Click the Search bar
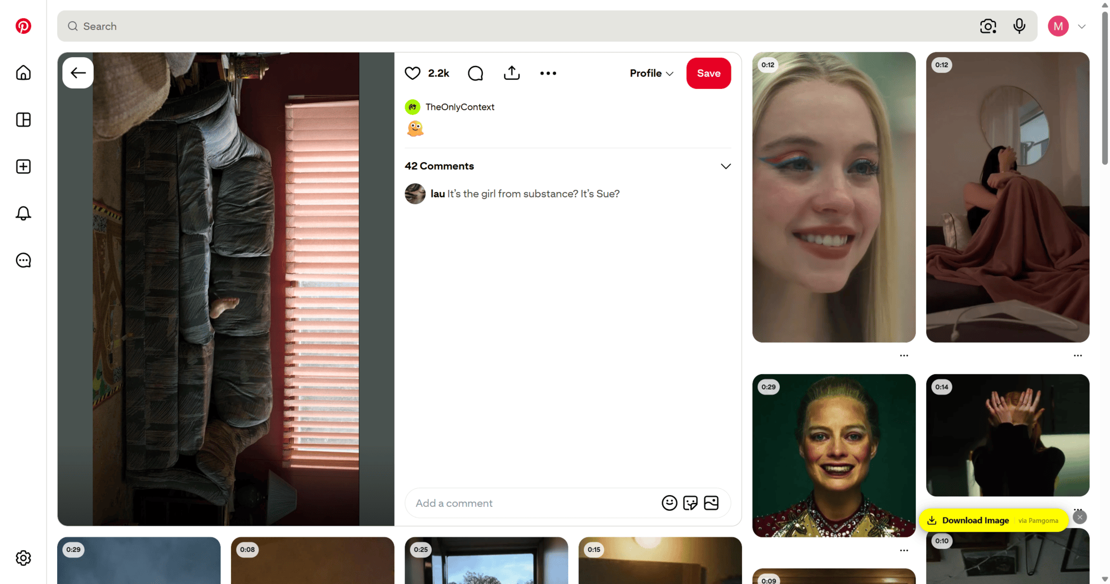This screenshot has height=584, width=1110. 547,26
